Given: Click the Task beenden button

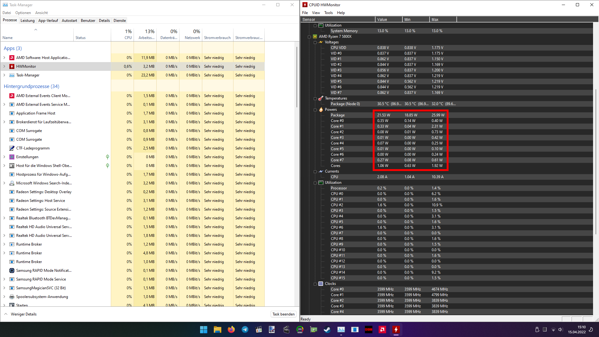Looking at the screenshot, I should (283, 314).
